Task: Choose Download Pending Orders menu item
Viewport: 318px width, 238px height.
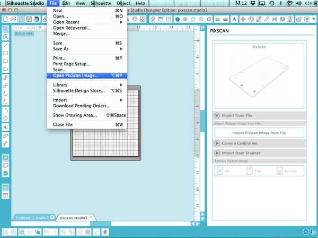Action: [87, 106]
